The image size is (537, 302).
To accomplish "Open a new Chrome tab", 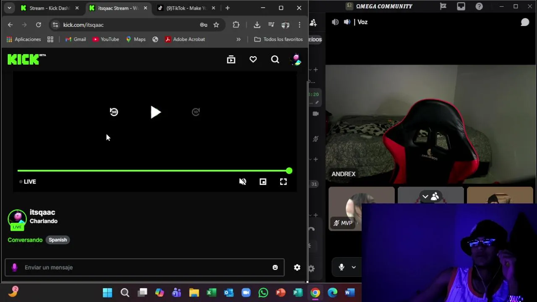I will [x=227, y=8].
